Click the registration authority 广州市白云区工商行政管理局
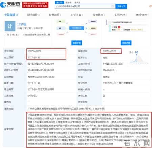This screenshot has width=152, height=148. pos(118,83)
